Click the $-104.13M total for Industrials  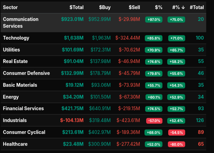[x=72, y=120]
